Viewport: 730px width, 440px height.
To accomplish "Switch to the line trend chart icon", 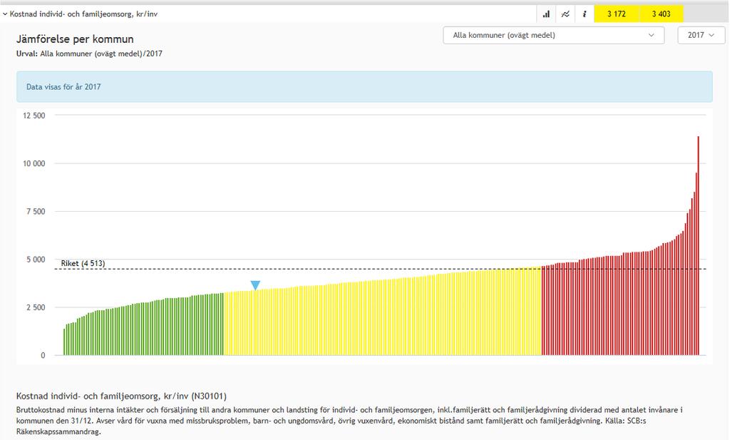I will pyautogui.click(x=565, y=14).
